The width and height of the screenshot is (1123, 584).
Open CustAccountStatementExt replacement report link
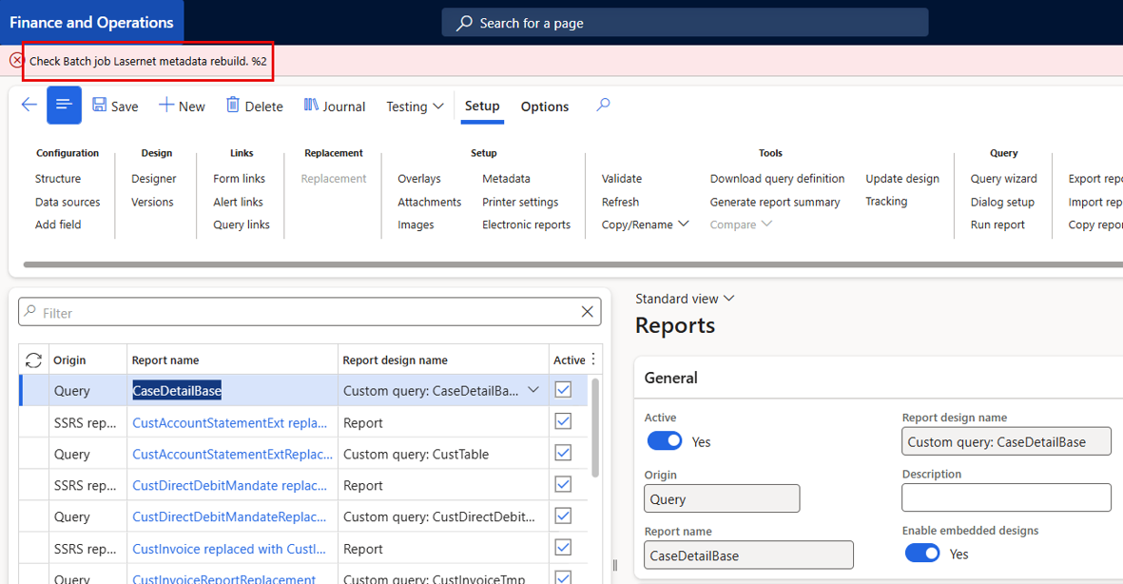click(x=230, y=422)
